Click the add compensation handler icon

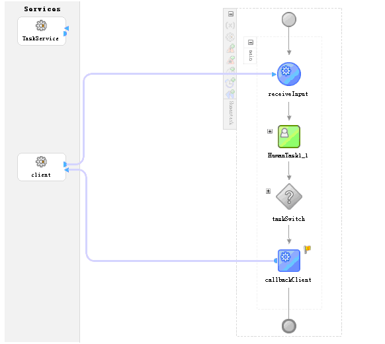click(230, 94)
